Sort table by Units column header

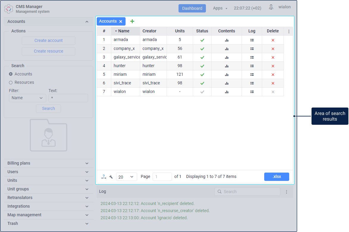[180, 31]
